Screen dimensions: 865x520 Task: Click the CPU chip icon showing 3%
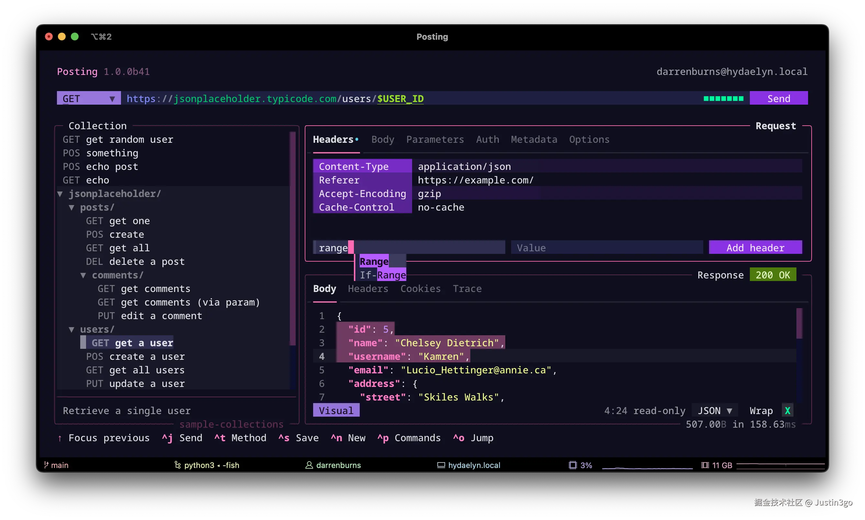click(573, 465)
